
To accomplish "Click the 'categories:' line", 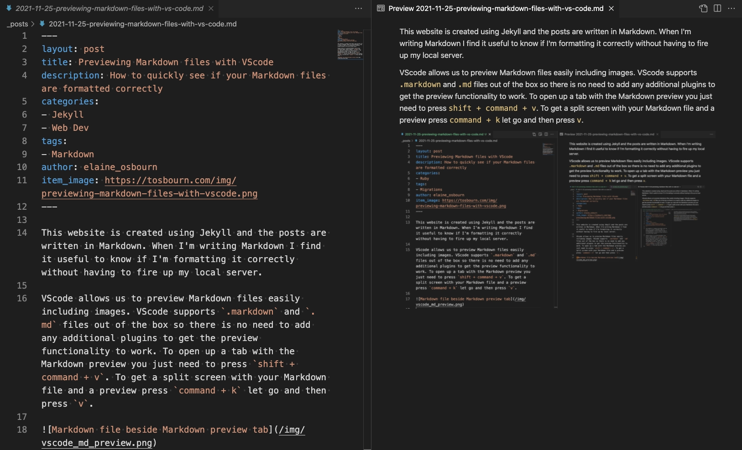I will [70, 101].
